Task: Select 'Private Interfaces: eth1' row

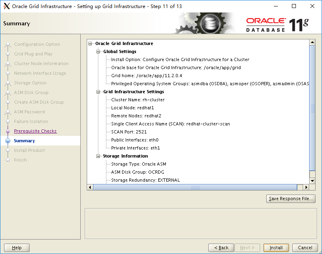Action: coord(136,148)
